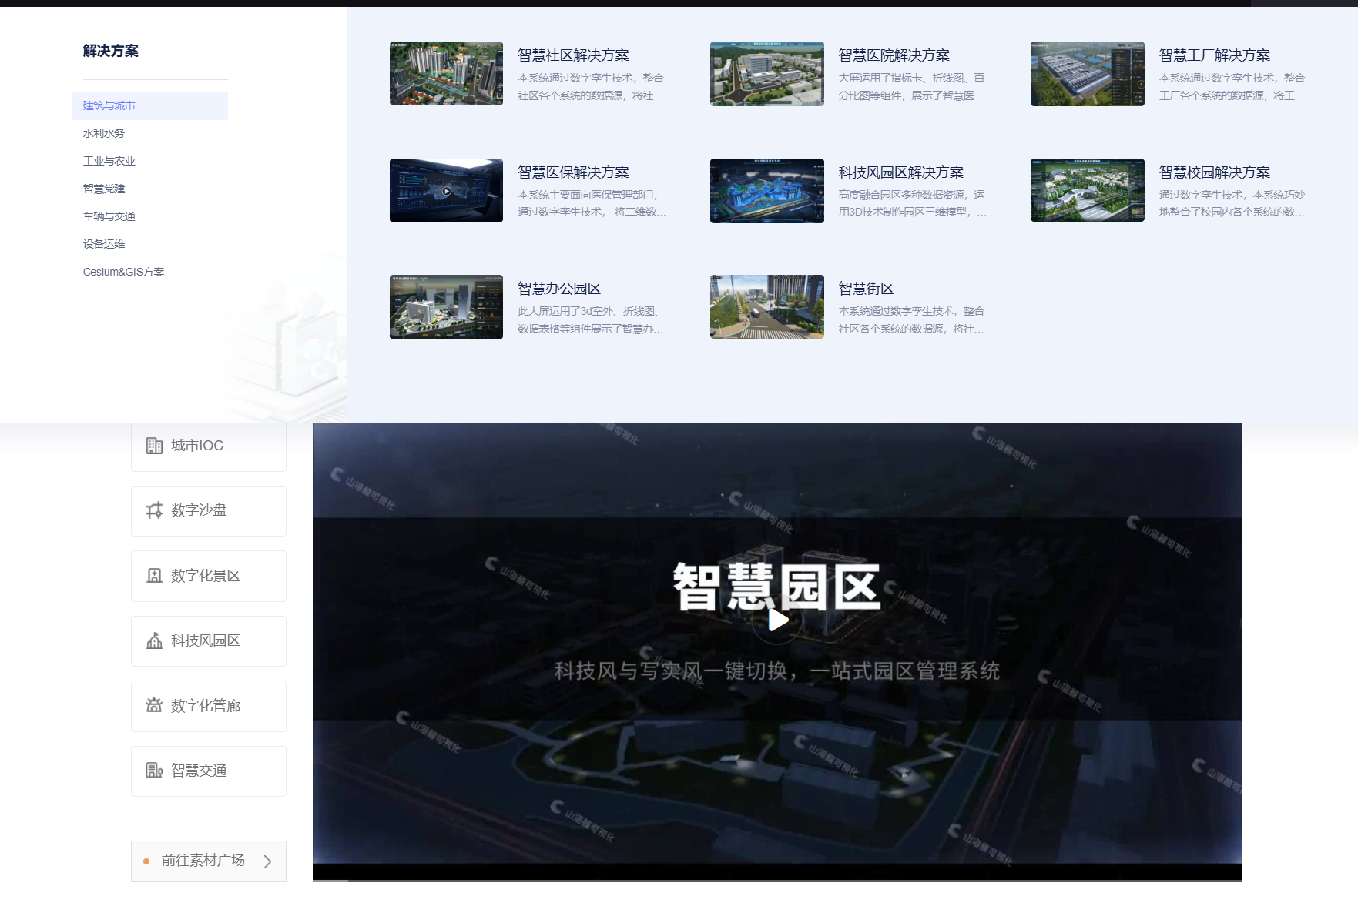
Task: Click 科技风园区 description 高度融合园区多种数据资源
Action: tap(912, 203)
